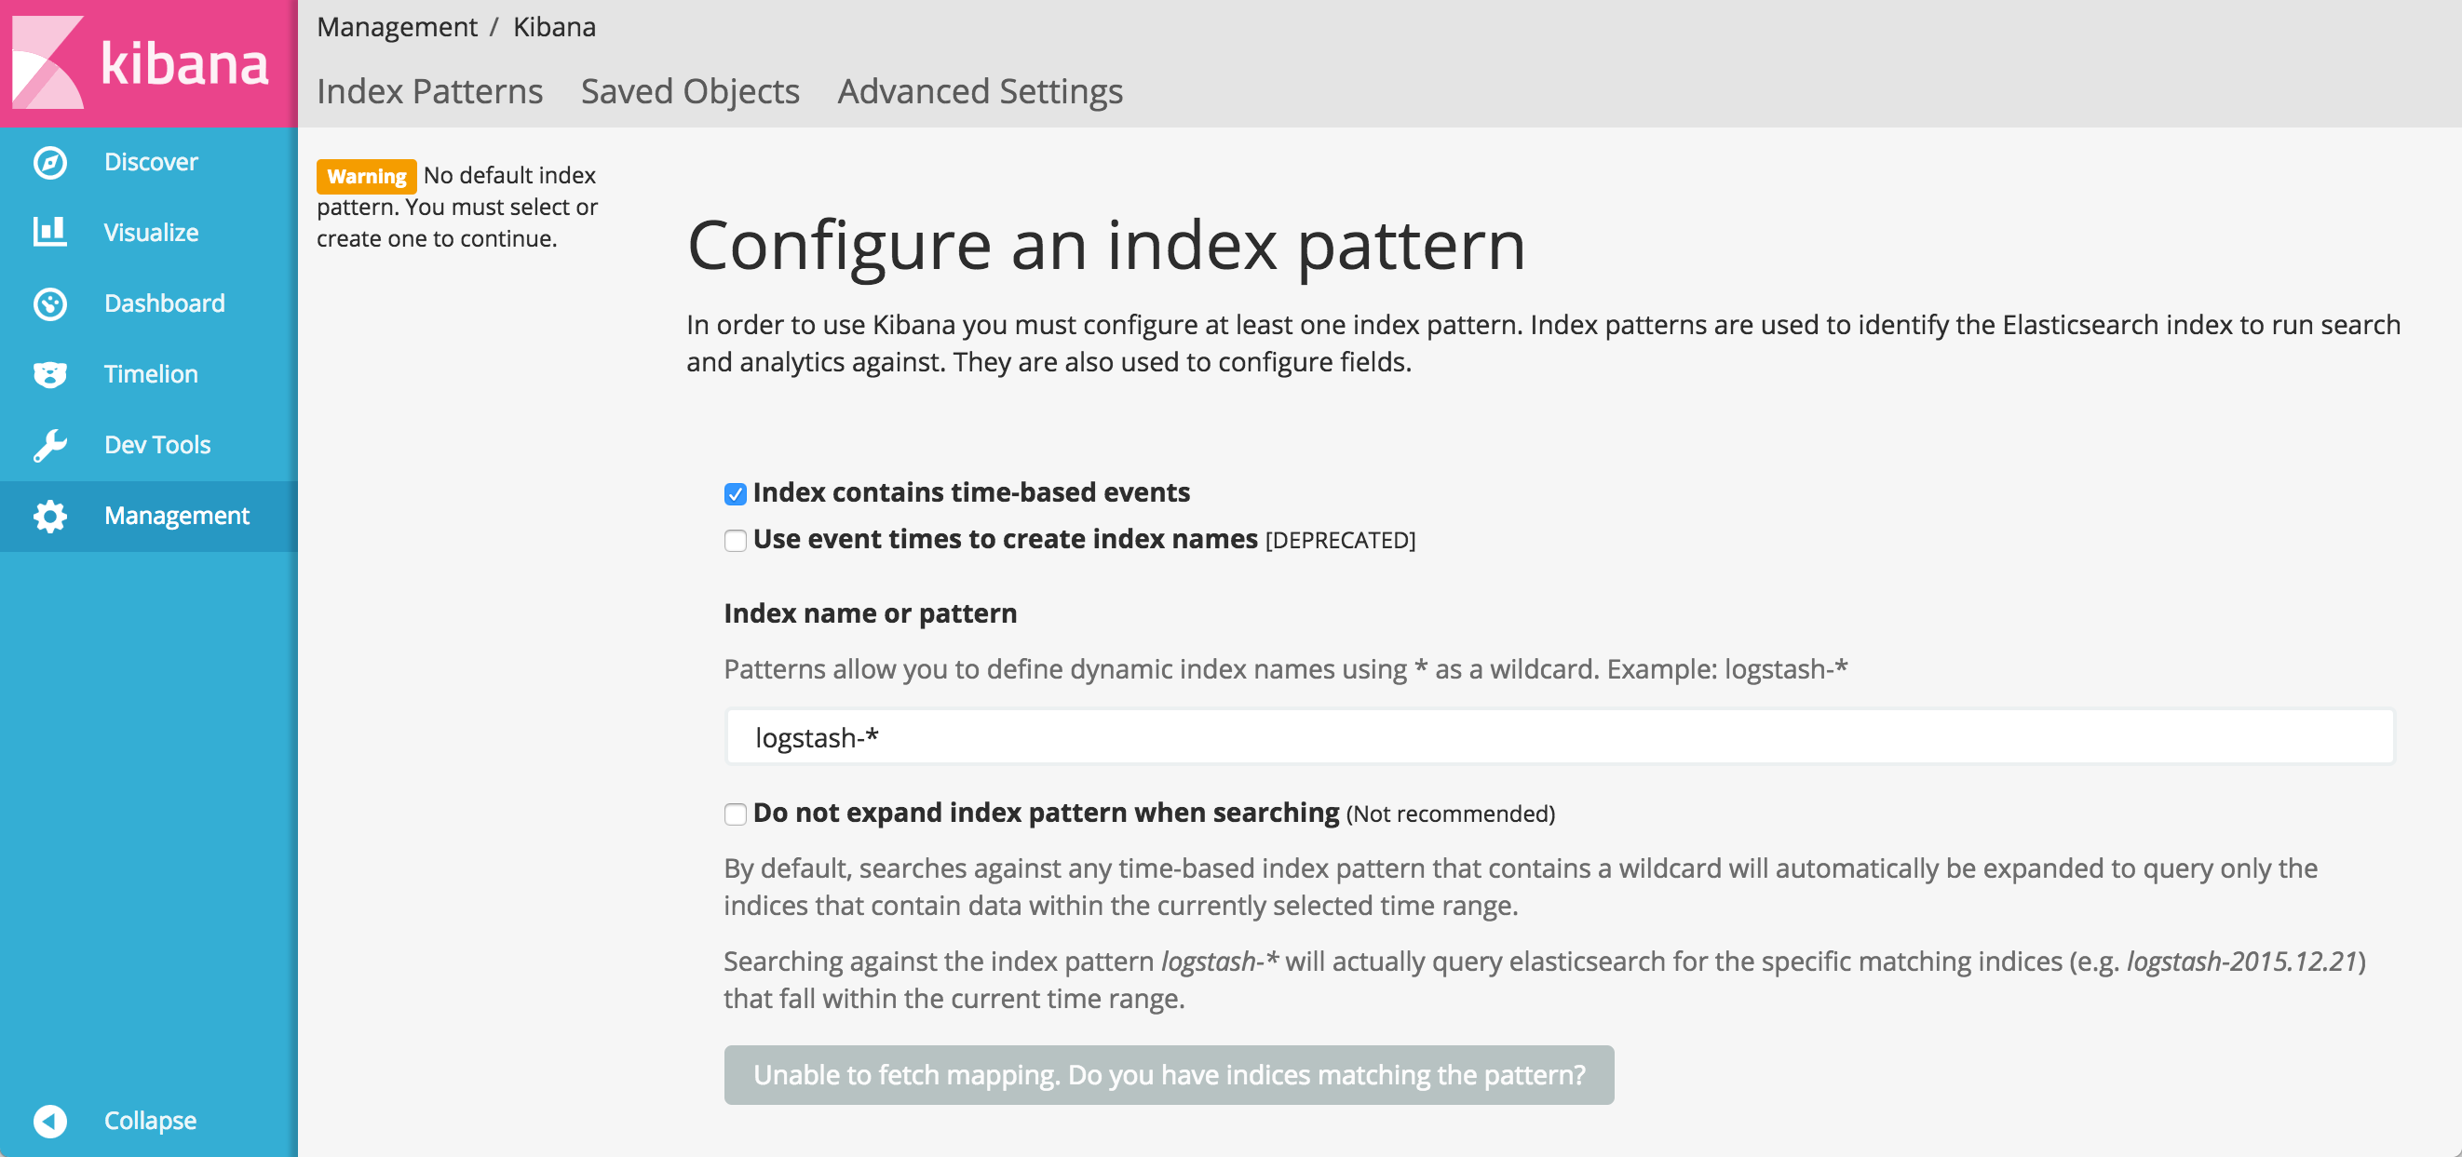Enable Use event times to create index names
The width and height of the screenshot is (2462, 1157).
[x=735, y=541]
